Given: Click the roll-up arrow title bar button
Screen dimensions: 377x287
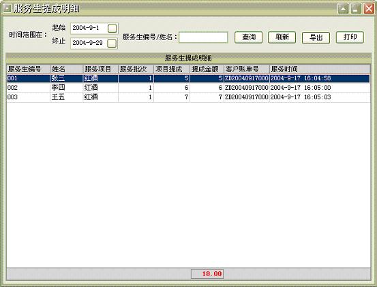Looking at the screenshot, I should pos(344,9).
